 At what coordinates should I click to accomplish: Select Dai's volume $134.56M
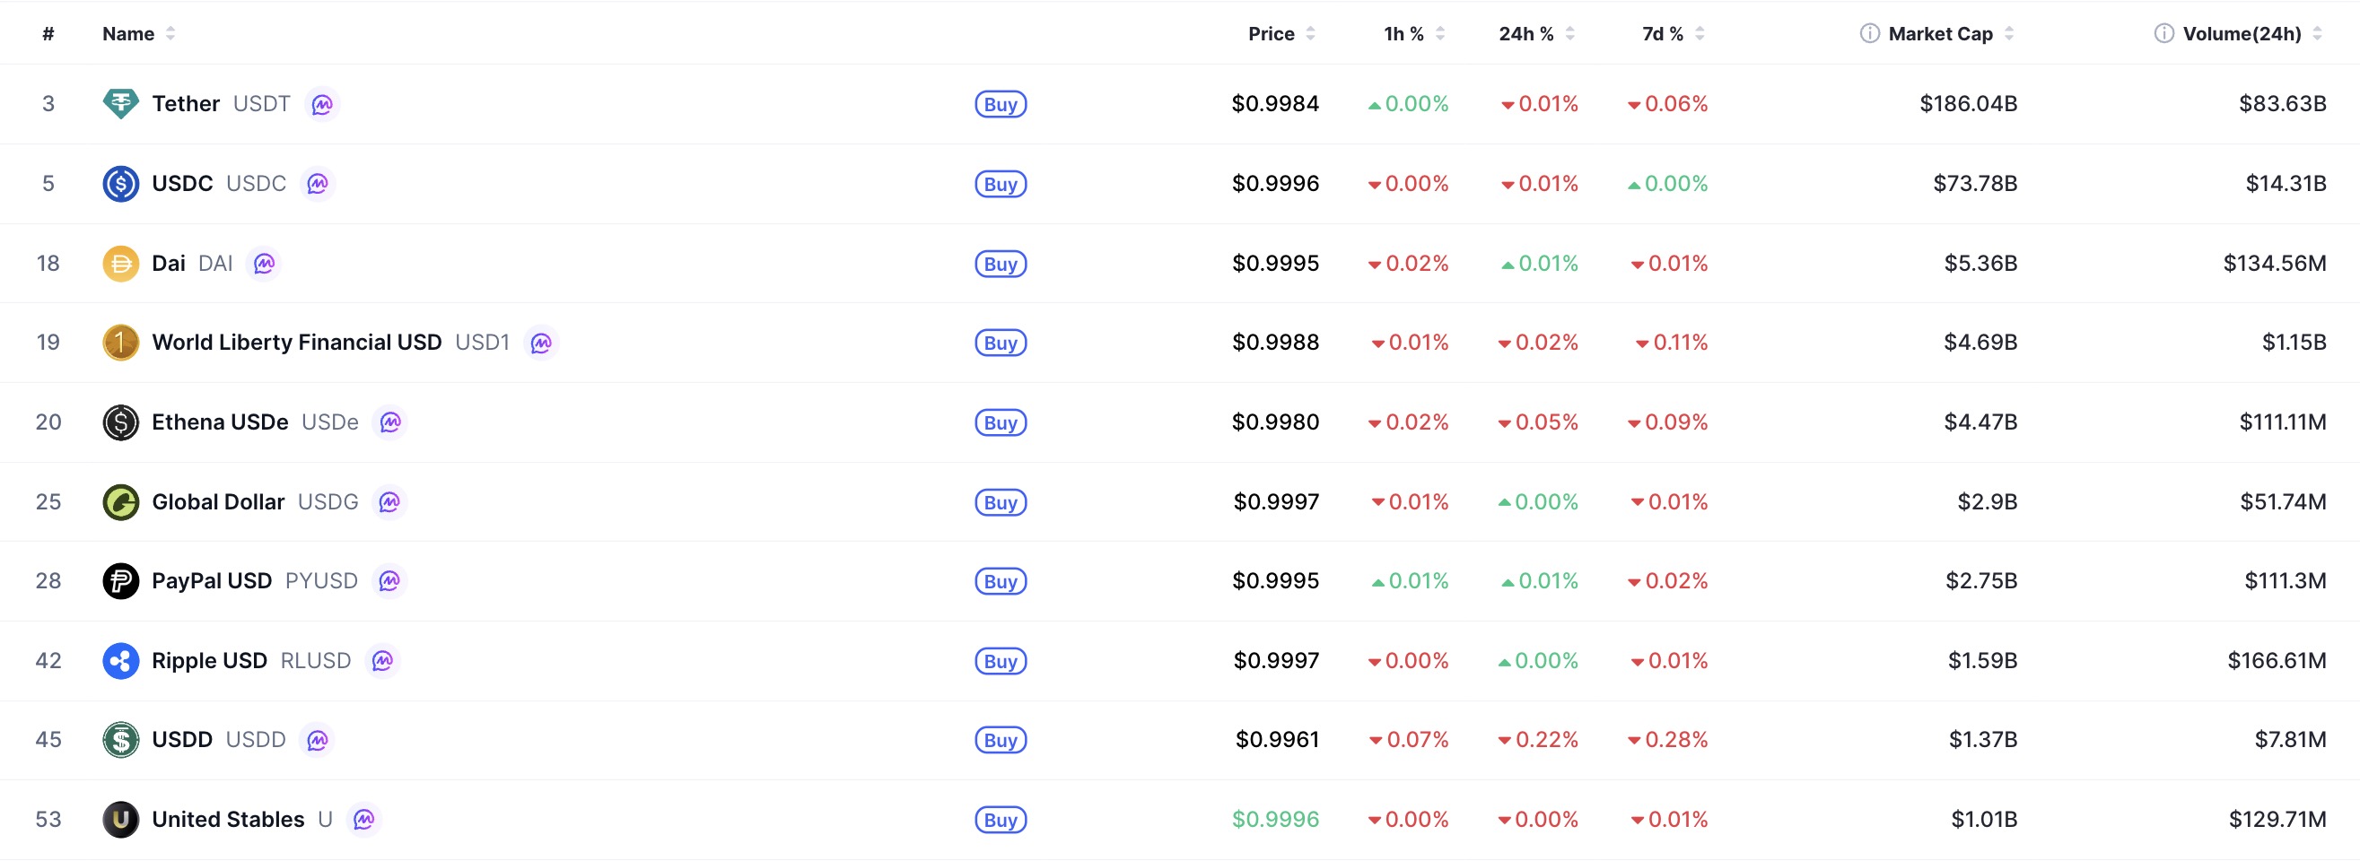pos(2275,264)
